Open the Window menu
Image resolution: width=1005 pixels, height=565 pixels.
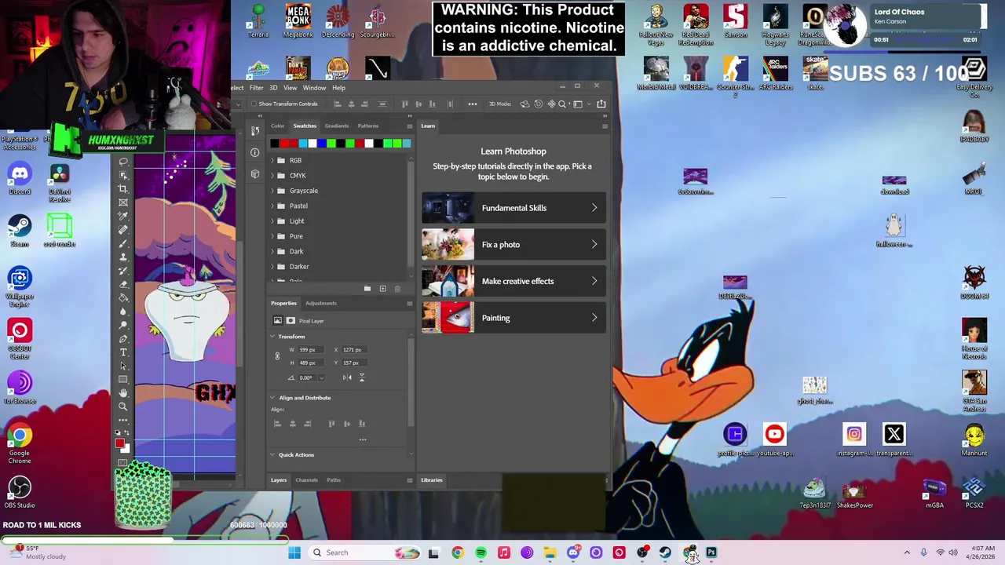[x=314, y=88]
